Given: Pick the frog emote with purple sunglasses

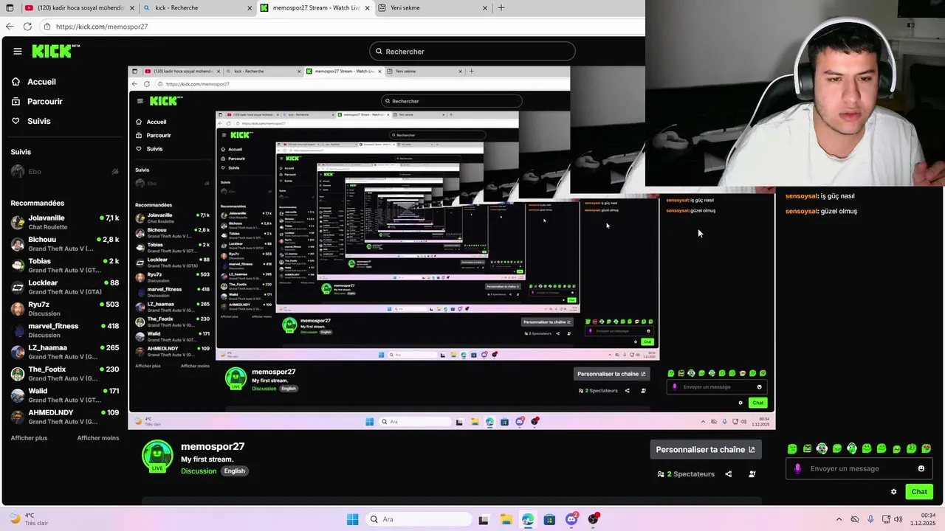Looking at the screenshot, I should (822, 448).
